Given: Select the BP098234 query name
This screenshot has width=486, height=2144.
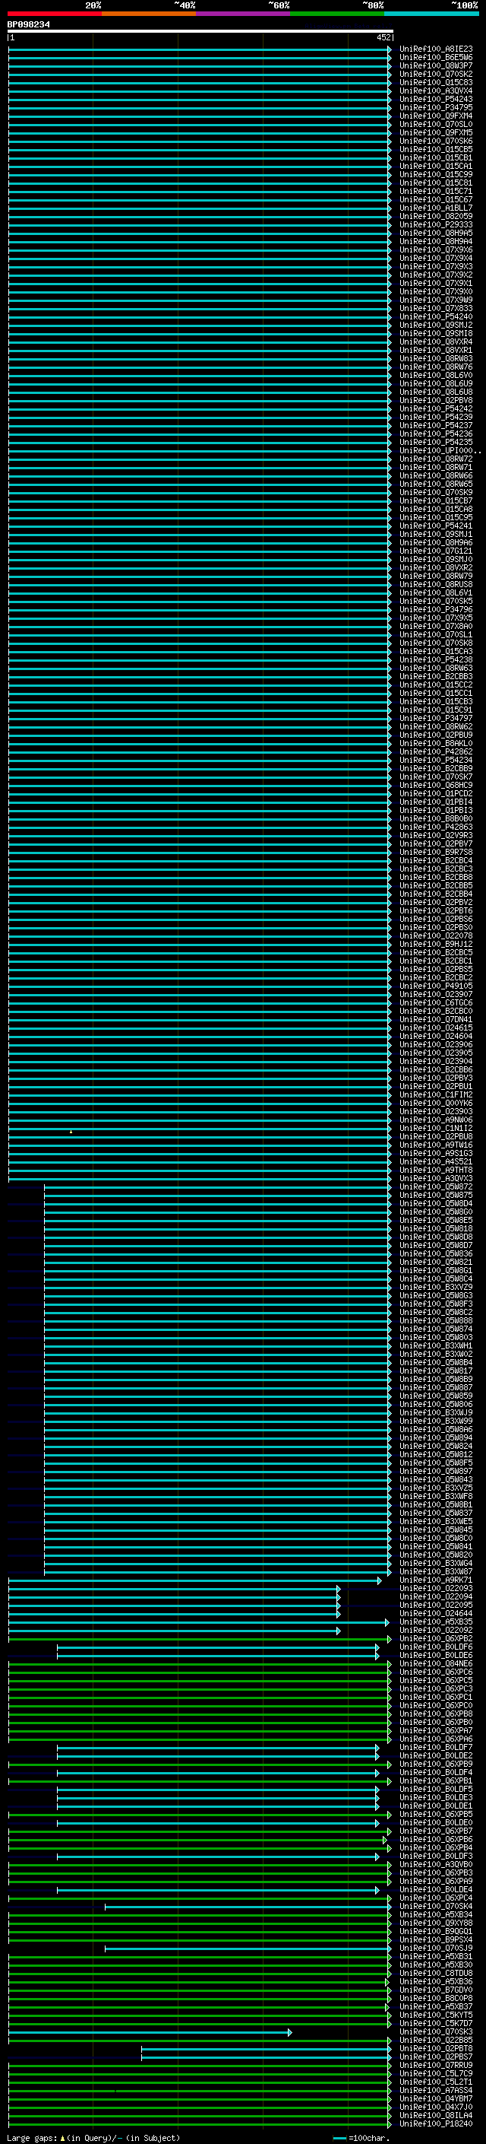Looking at the screenshot, I should 28,25.
